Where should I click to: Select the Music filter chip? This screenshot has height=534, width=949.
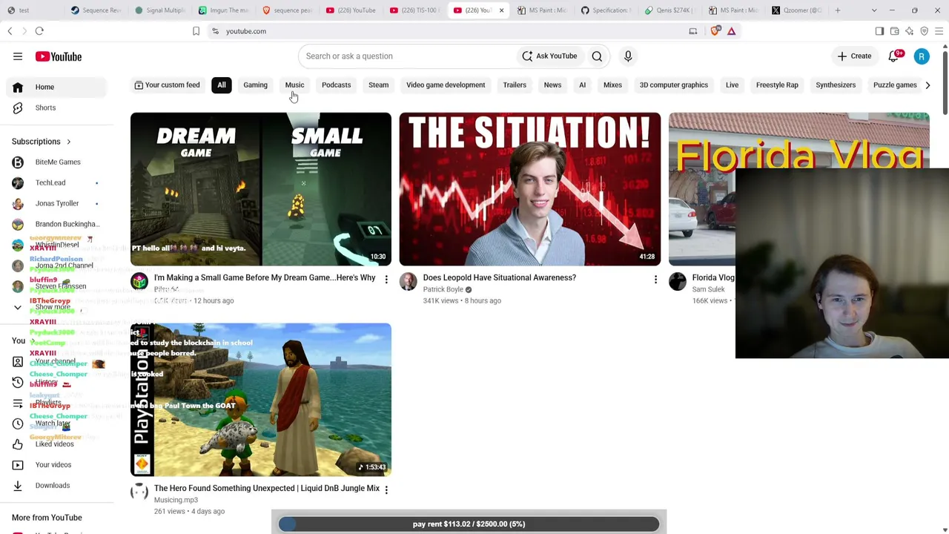click(294, 85)
